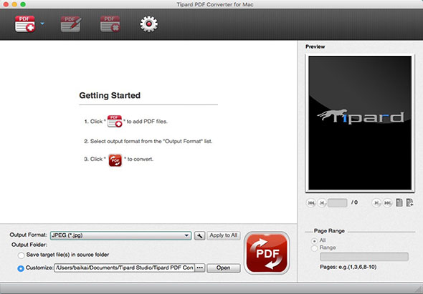This screenshot has height=294, width=423.
Task: Close the window with the red button
Action: tap(6, 4)
